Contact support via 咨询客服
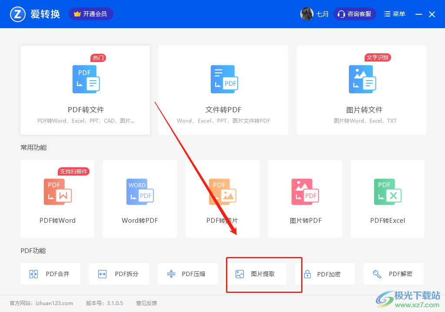The image size is (445, 312). (x=355, y=14)
